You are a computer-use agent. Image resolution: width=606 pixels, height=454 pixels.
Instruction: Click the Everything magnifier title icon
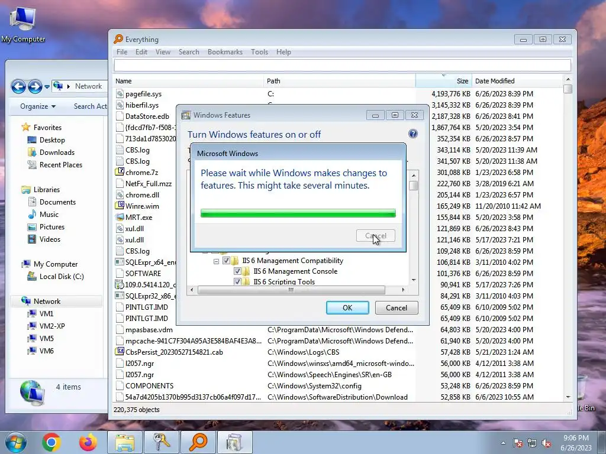coord(118,39)
